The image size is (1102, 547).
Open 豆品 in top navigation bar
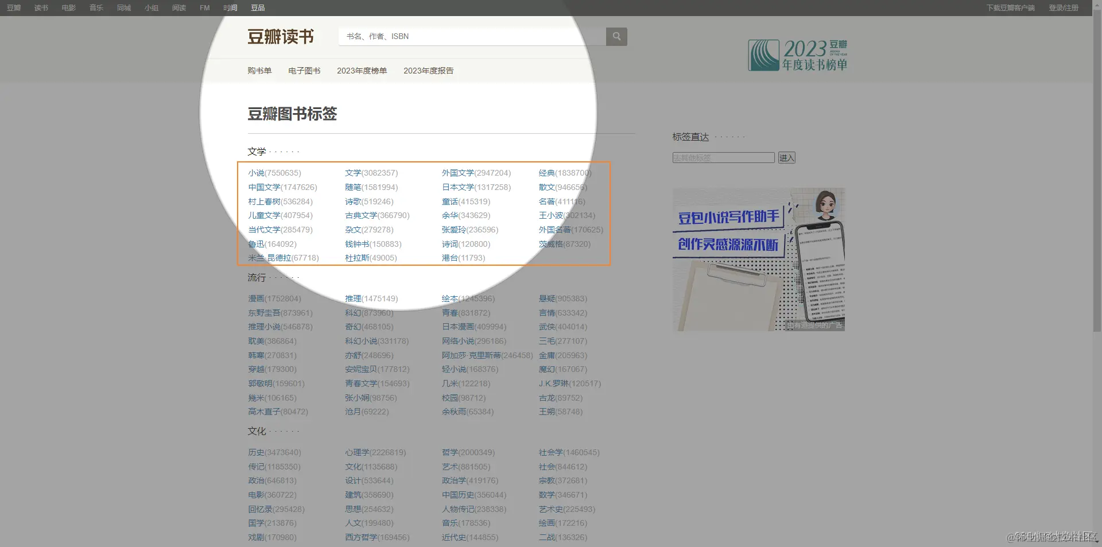click(x=258, y=8)
